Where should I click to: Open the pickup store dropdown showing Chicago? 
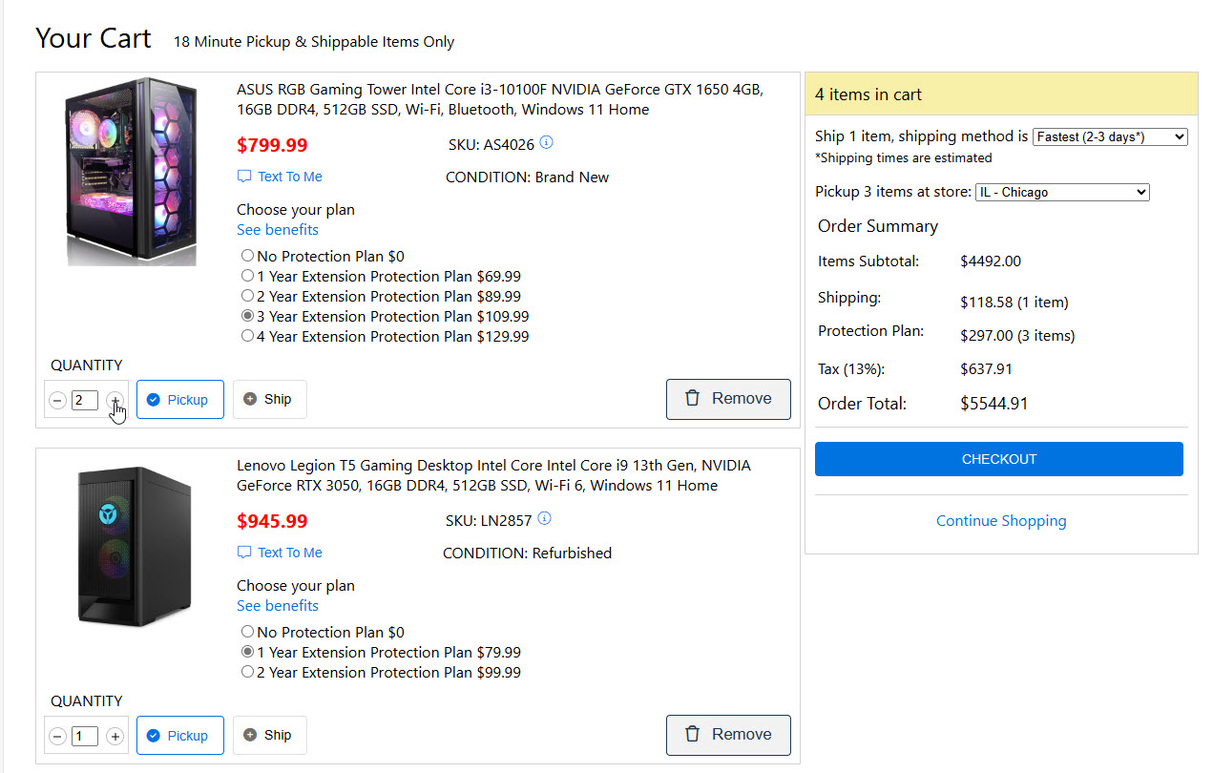click(1061, 192)
